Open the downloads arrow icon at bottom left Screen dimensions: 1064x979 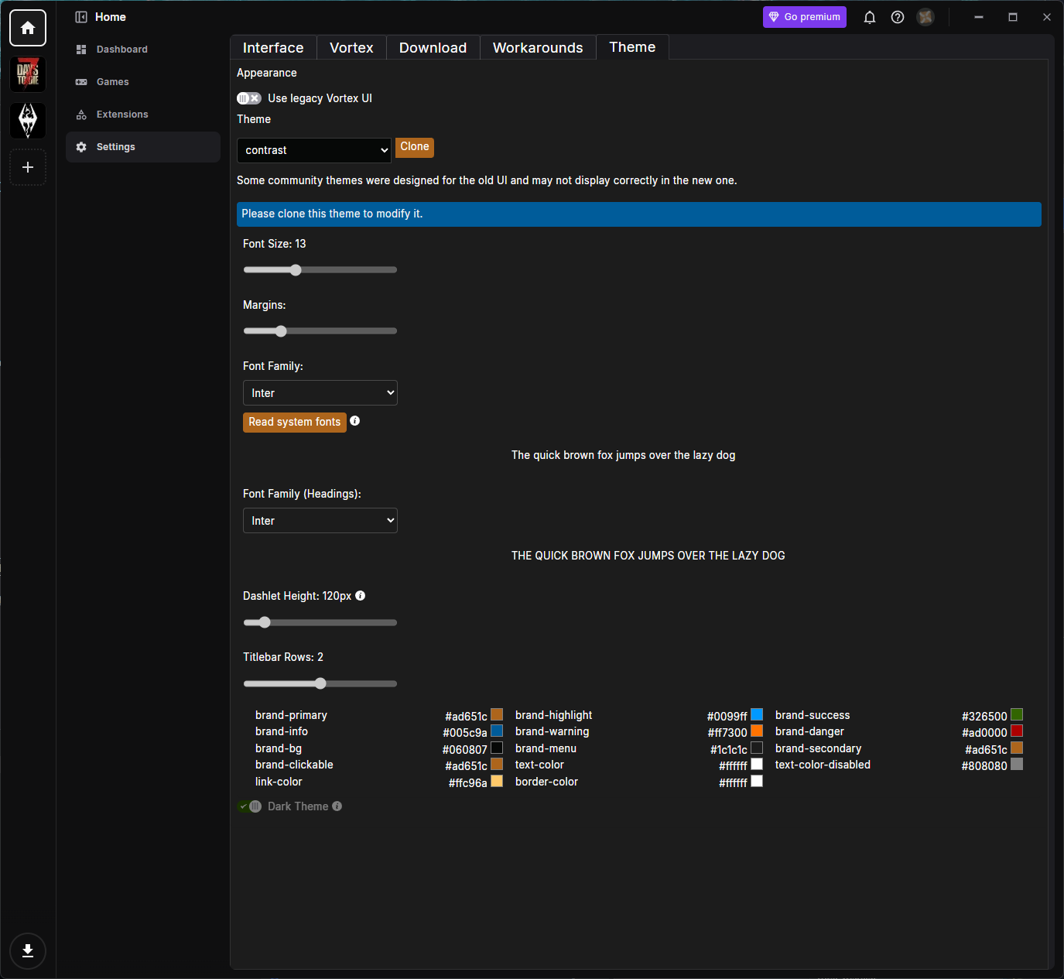(28, 951)
